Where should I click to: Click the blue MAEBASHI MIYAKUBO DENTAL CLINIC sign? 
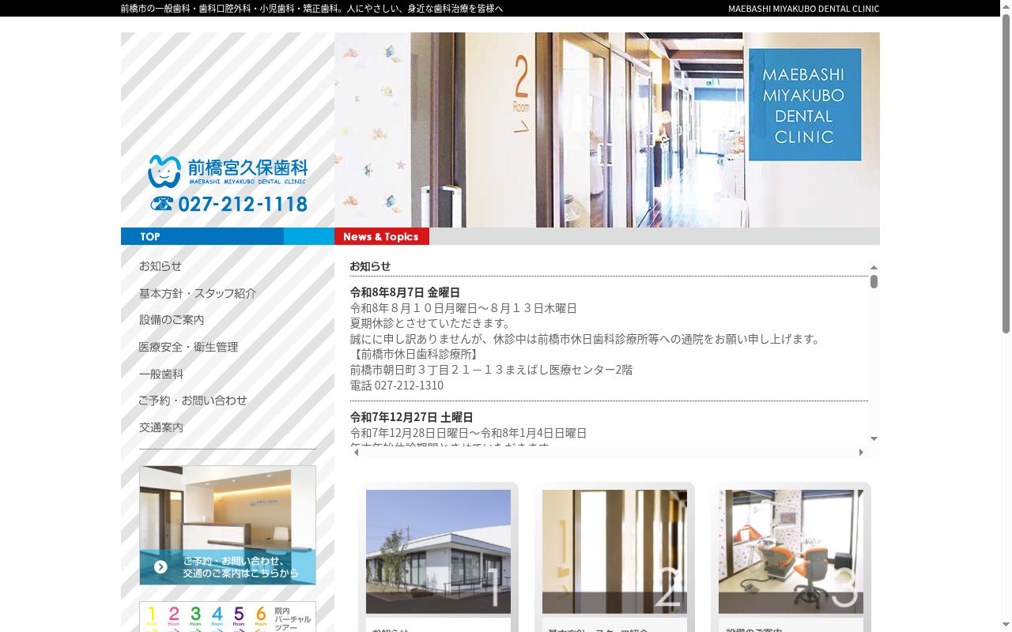804,105
